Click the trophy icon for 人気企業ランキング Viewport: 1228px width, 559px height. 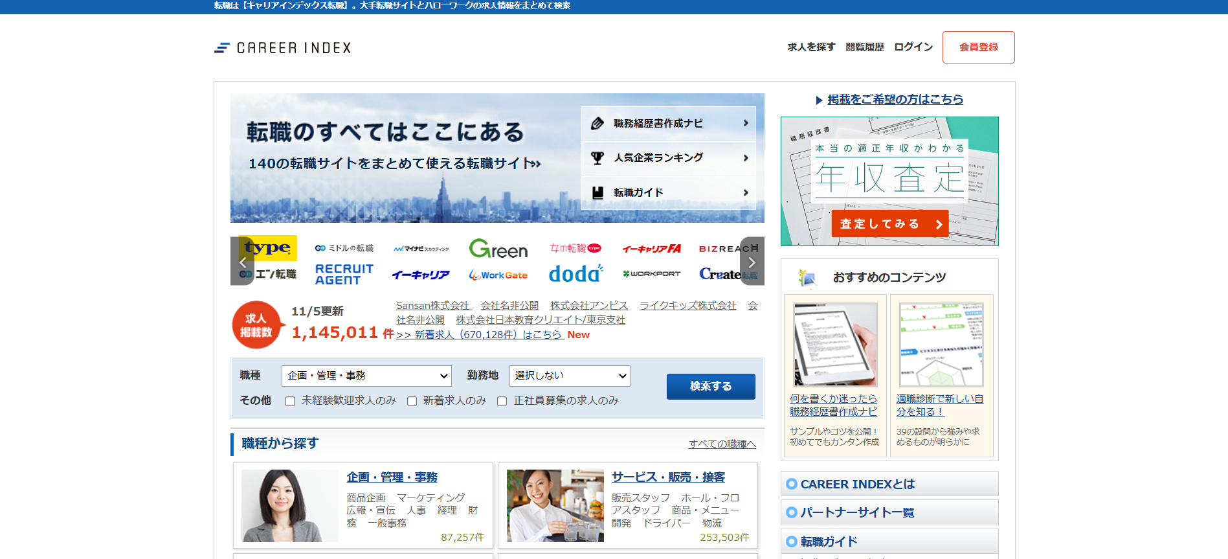pyautogui.click(x=597, y=158)
